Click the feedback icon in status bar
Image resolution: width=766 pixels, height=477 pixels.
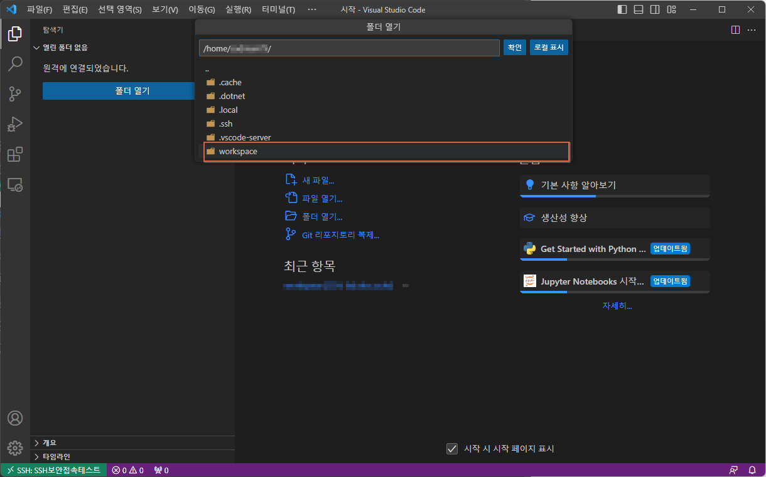click(733, 470)
